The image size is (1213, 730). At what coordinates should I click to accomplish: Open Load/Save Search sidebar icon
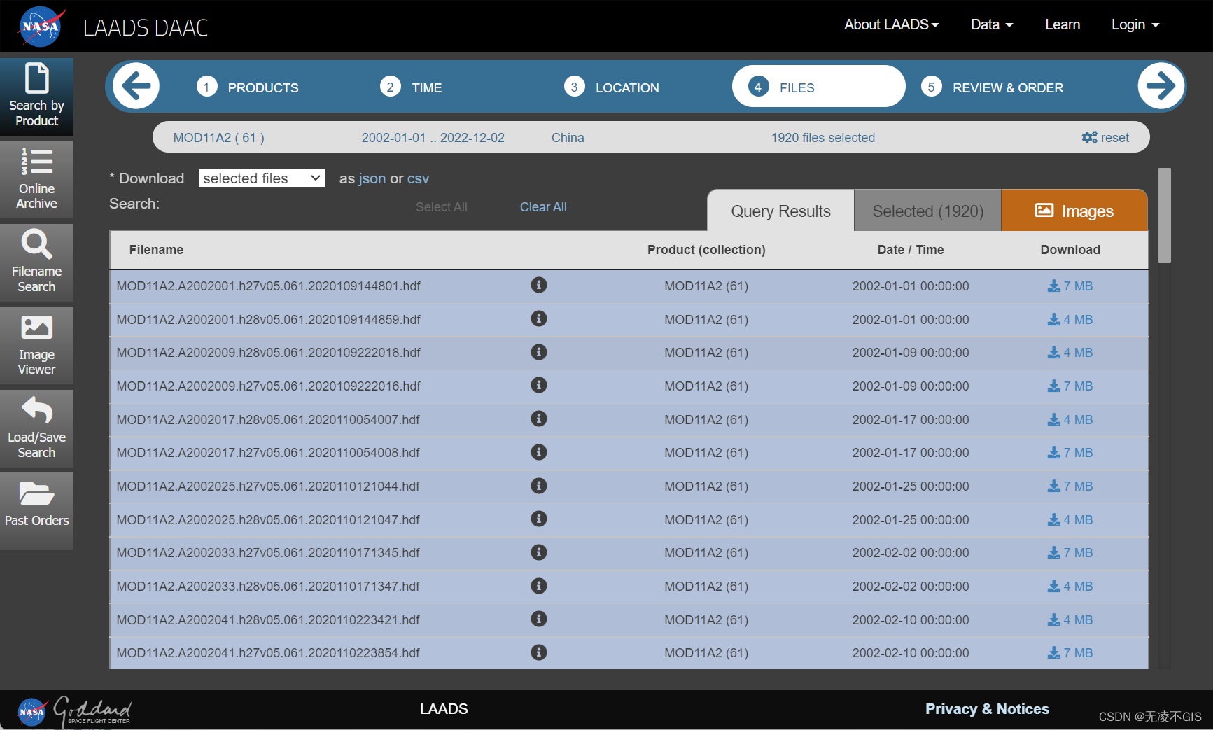click(36, 428)
